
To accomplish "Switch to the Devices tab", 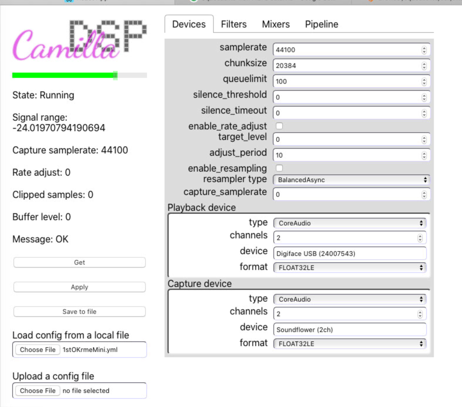I will pyautogui.click(x=189, y=24).
